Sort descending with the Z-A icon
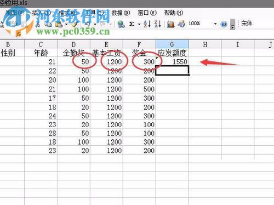274x205 pixels. coord(158,24)
